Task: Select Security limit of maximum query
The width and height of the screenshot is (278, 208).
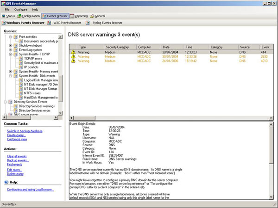Action: tap(41, 63)
